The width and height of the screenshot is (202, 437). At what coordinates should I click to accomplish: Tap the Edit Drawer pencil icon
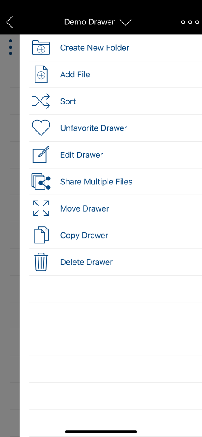point(41,155)
